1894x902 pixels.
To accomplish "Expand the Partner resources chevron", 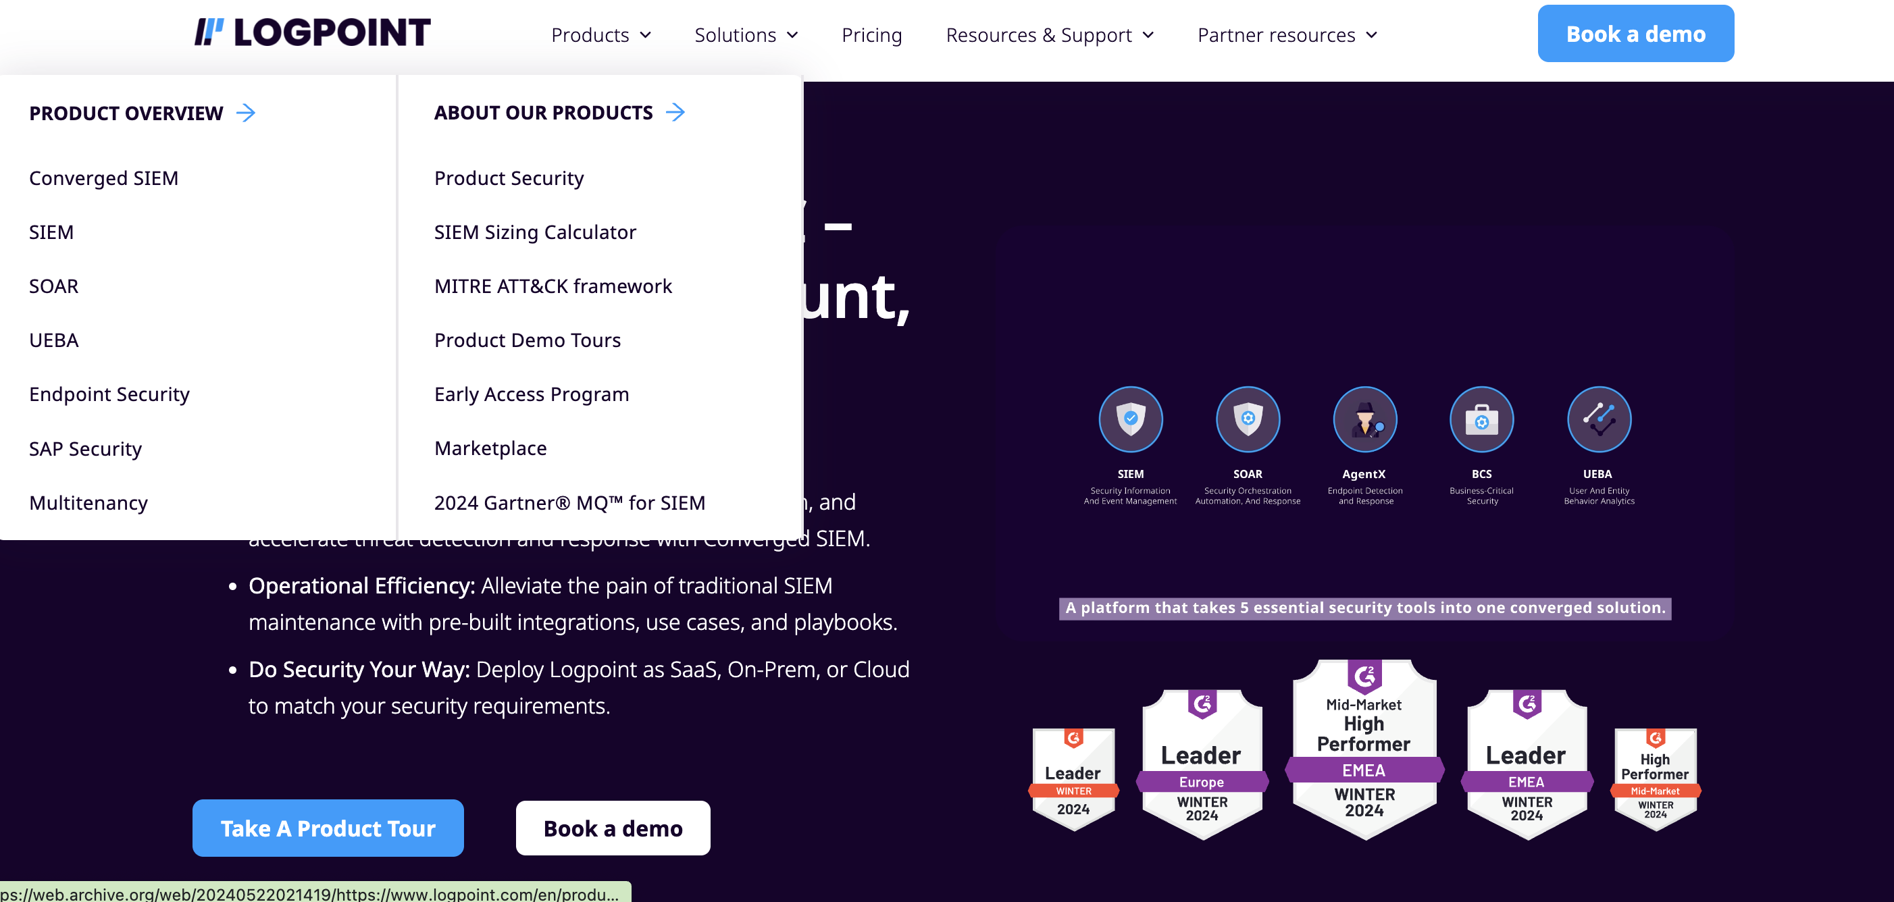I will tap(1371, 35).
